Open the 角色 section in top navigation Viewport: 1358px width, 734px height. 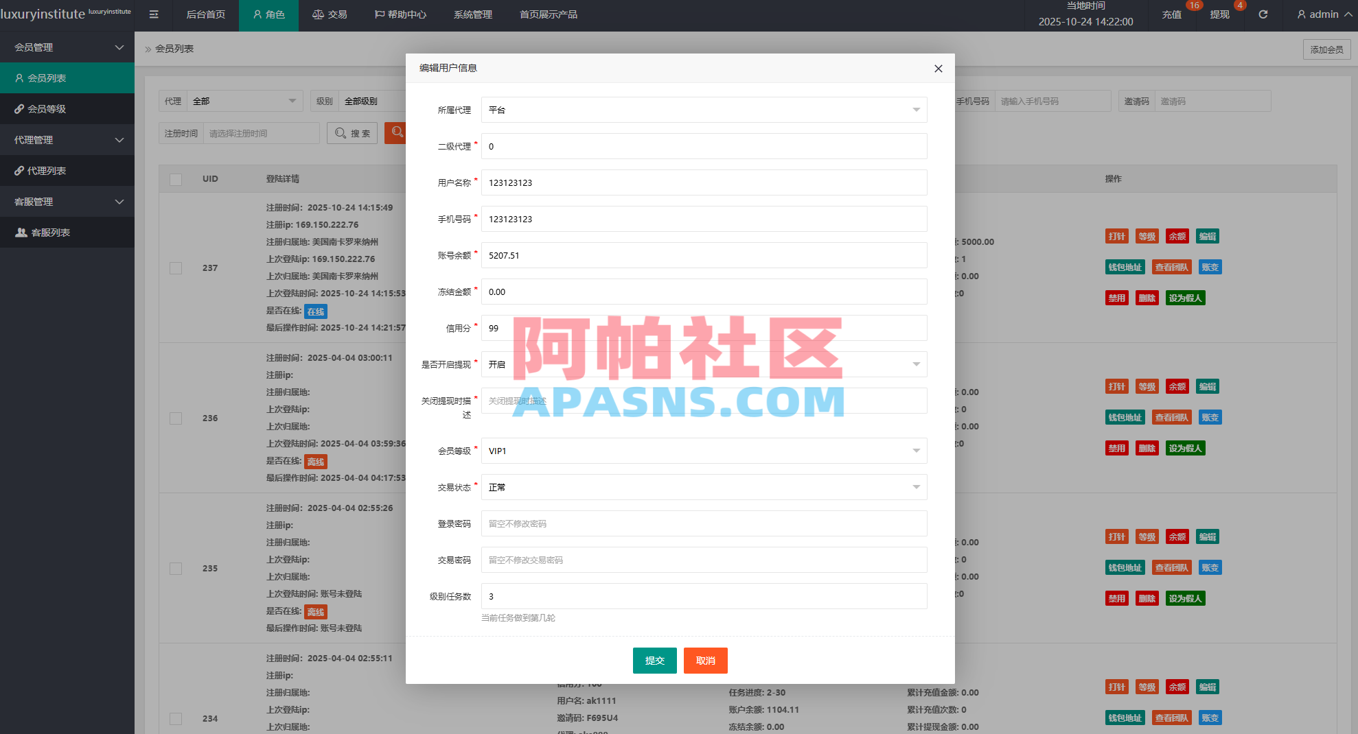coord(268,14)
